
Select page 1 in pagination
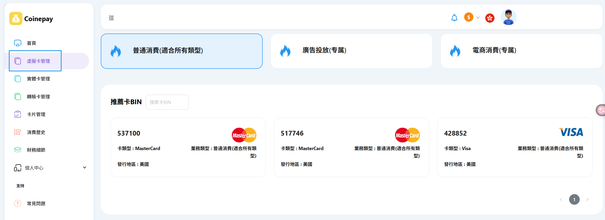tap(574, 199)
